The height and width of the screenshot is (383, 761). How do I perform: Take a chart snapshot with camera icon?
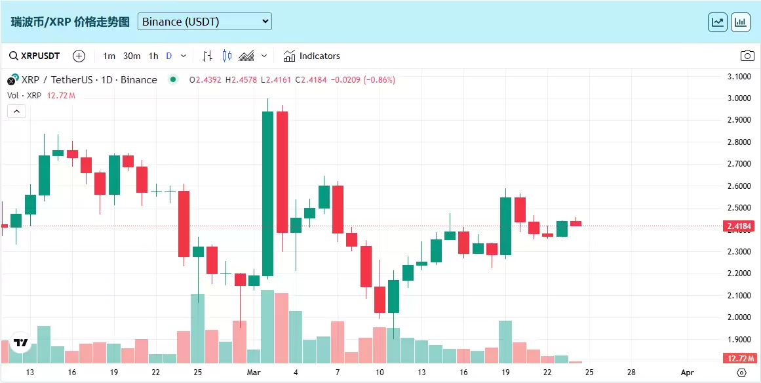pyautogui.click(x=747, y=56)
